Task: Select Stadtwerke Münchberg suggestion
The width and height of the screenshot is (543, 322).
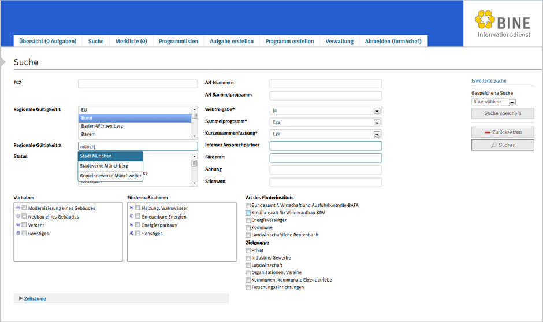Action: 110,166
